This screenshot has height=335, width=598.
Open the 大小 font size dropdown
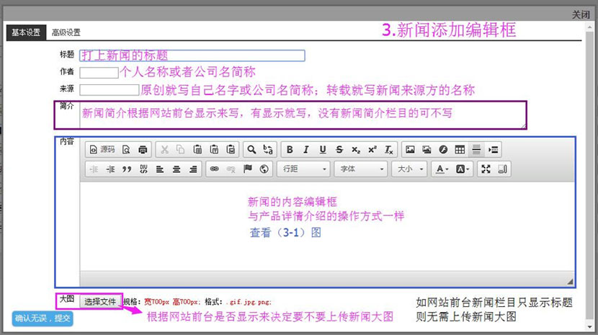(x=409, y=169)
